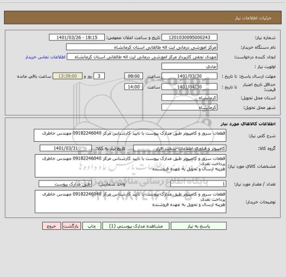Click the حداقل تاریخ اعتبار قیمت label
This screenshot has height=277, width=286.
tap(259, 87)
